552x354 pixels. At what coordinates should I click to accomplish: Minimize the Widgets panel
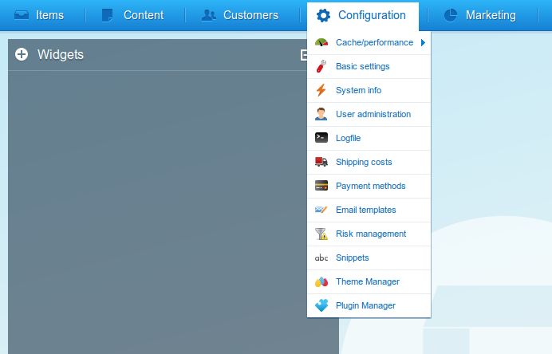(x=304, y=55)
